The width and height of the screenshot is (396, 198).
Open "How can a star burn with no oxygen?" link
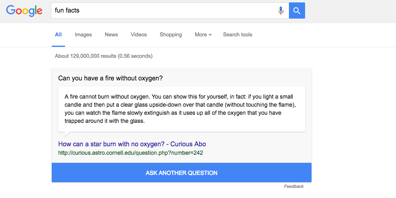[x=132, y=144]
